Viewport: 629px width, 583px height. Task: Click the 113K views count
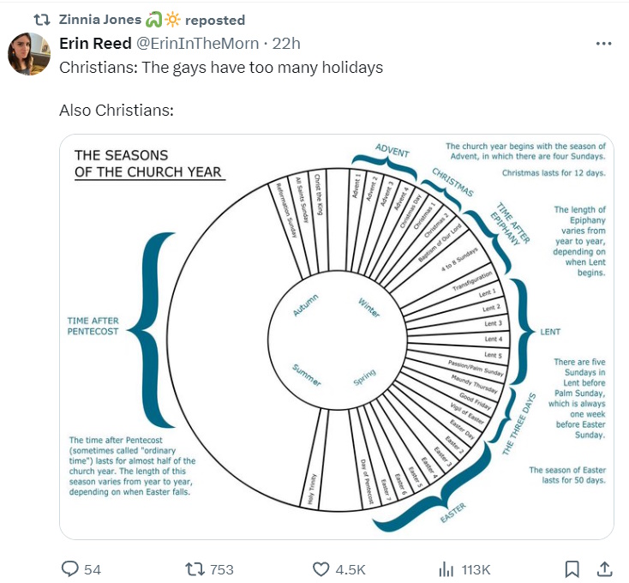click(x=476, y=569)
